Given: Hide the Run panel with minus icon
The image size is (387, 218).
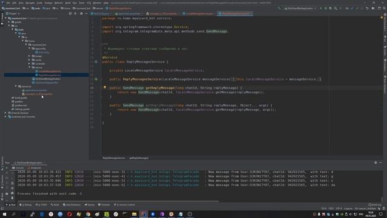Looking at the screenshot, I should tap(380, 163).
